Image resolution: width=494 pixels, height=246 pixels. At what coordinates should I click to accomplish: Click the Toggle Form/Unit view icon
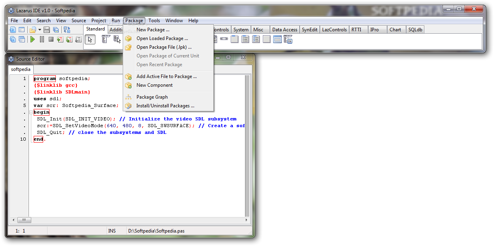pos(67,30)
